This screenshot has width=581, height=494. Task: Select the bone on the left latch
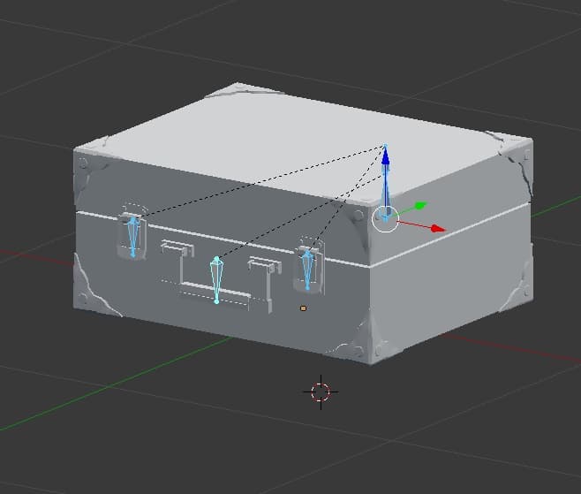(x=133, y=236)
